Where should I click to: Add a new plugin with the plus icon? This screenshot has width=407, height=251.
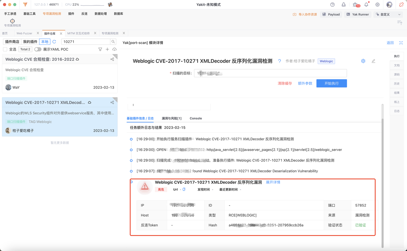point(107,49)
